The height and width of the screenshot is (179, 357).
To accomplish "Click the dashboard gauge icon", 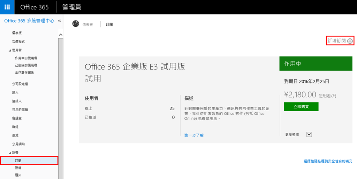I will point(76,24).
